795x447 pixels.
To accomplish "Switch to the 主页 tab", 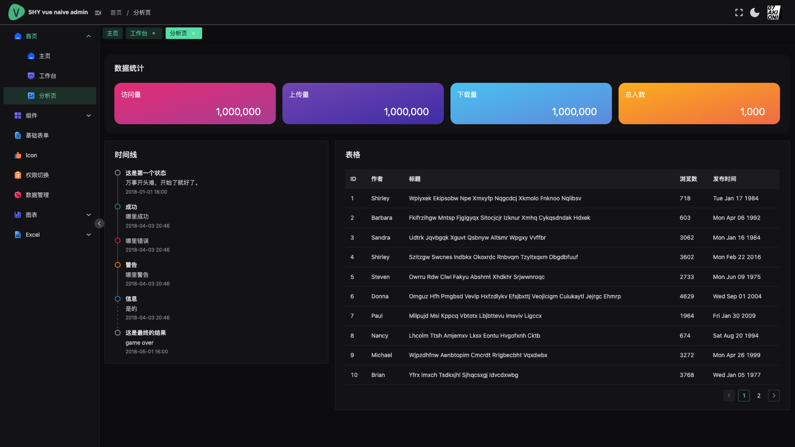I will (x=113, y=33).
